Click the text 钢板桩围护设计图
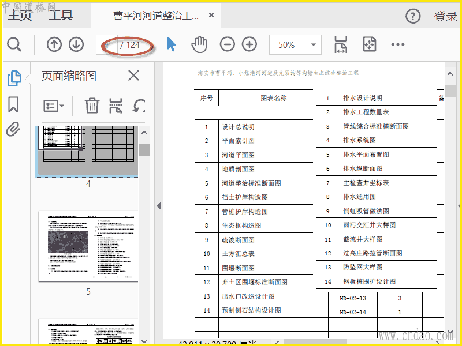Viewport: 462px width, 346px height. pyautogui.click(x=369, y=281)
